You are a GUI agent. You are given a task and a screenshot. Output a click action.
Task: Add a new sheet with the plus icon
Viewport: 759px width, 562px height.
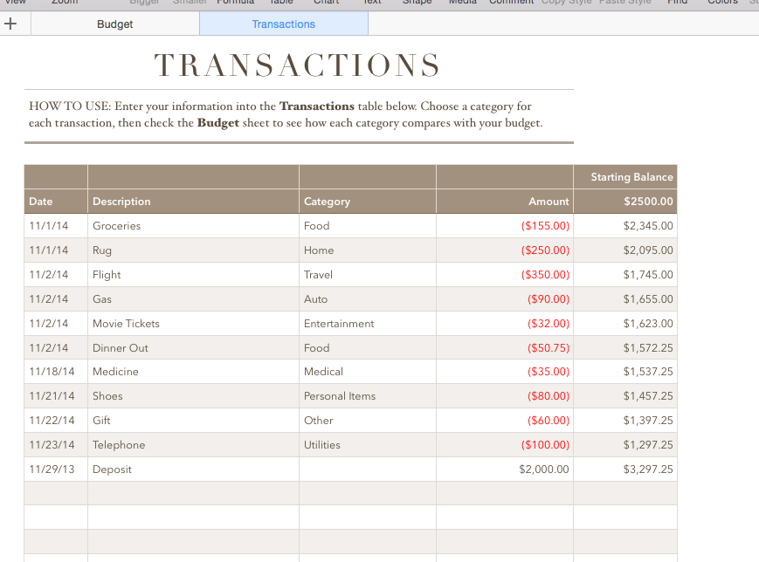click(10, 24)
